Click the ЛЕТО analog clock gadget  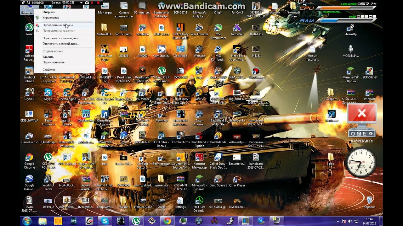pos(361,163)
